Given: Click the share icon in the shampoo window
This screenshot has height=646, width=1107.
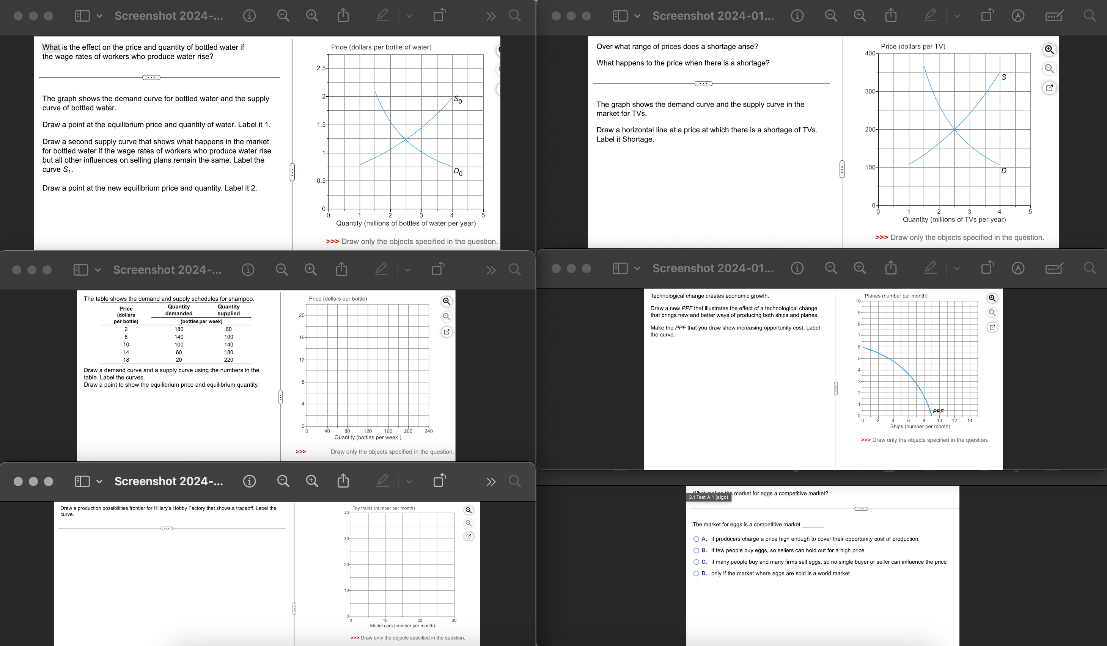Looking at the screenshot, I should pos(341,270).
